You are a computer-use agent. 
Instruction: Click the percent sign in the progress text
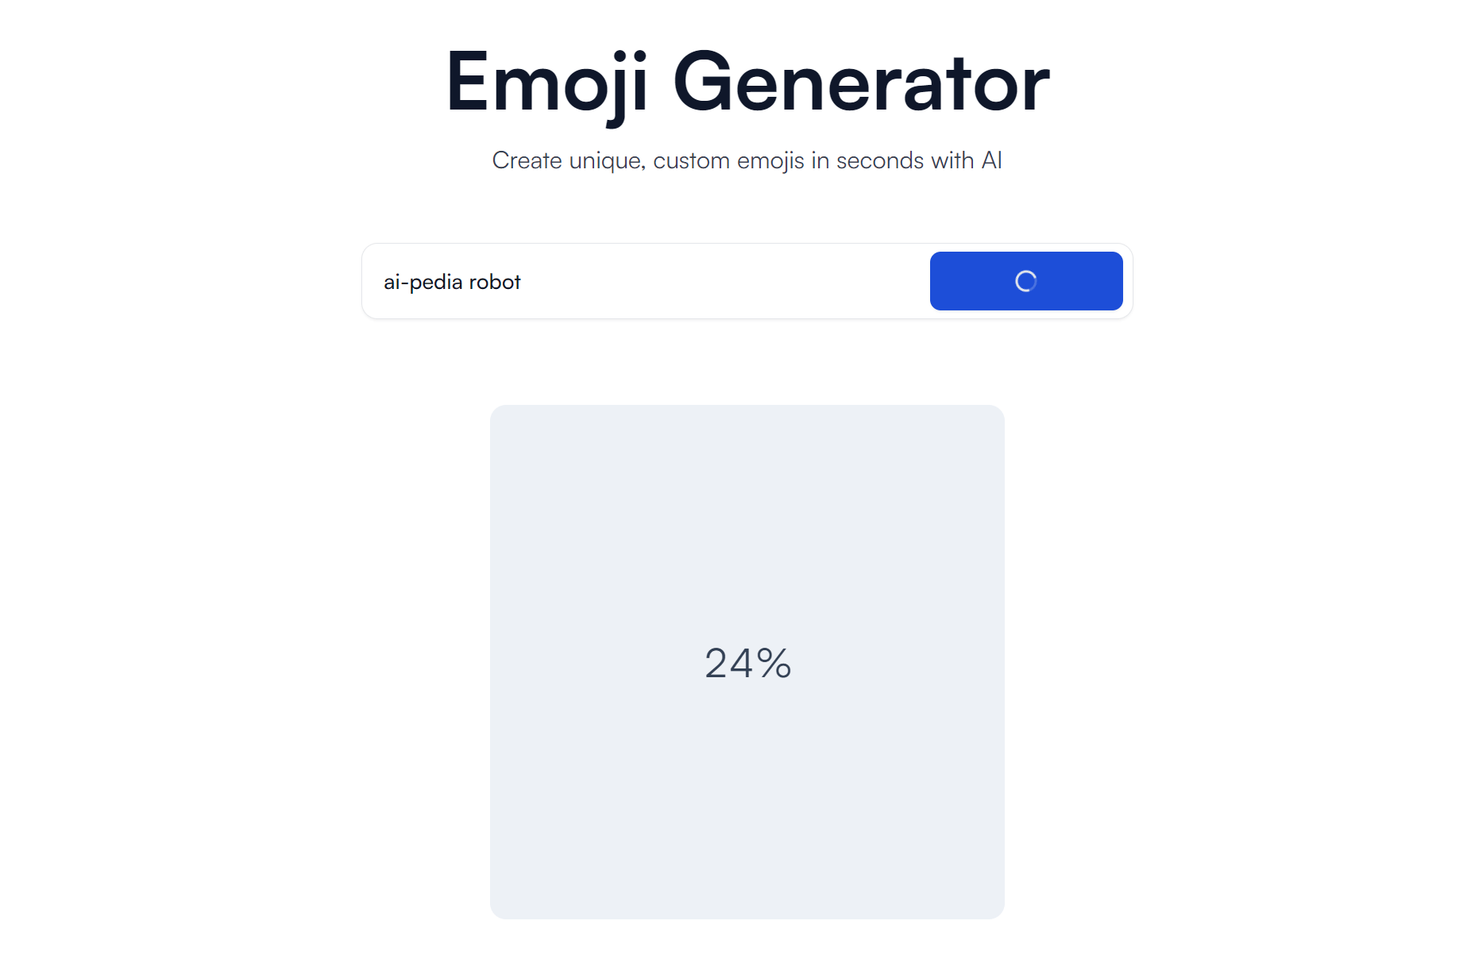coord(774,663)
